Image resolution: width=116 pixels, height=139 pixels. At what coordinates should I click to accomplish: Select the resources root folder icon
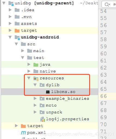[36, 78]
